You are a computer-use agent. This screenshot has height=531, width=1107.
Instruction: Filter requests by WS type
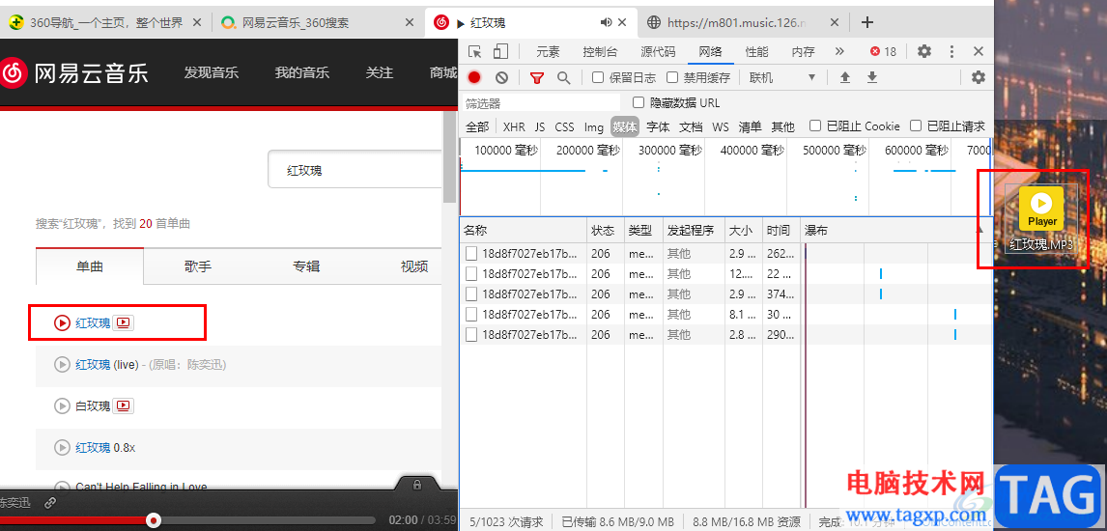point(720,126)
